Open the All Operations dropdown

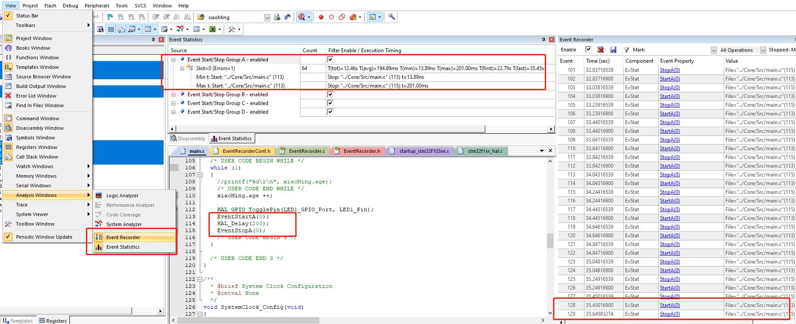tap(763, 50)
